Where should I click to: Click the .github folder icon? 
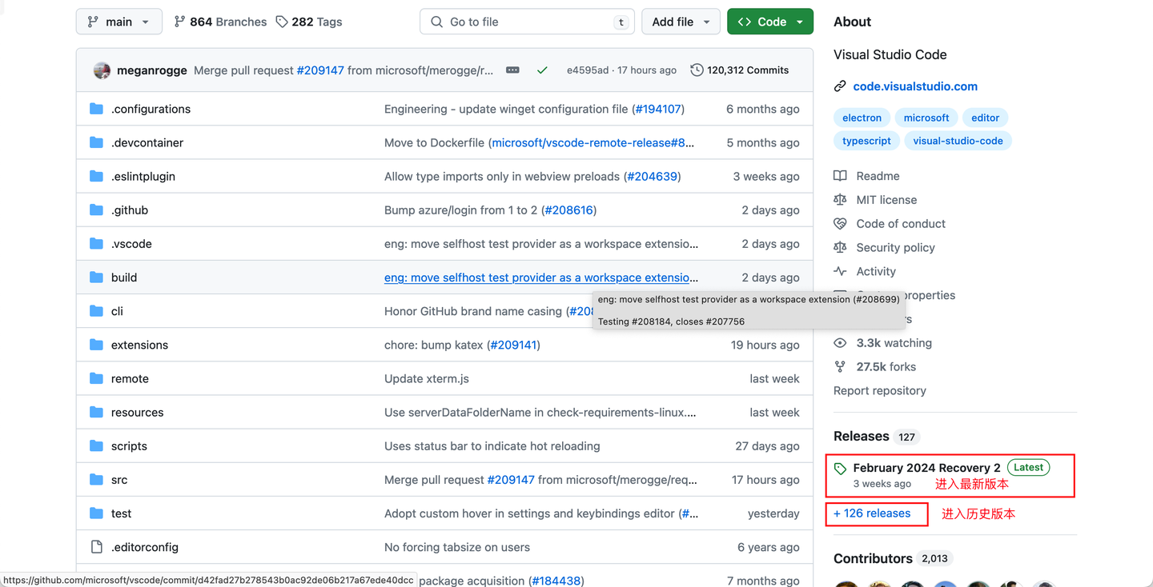coord(96,210)
